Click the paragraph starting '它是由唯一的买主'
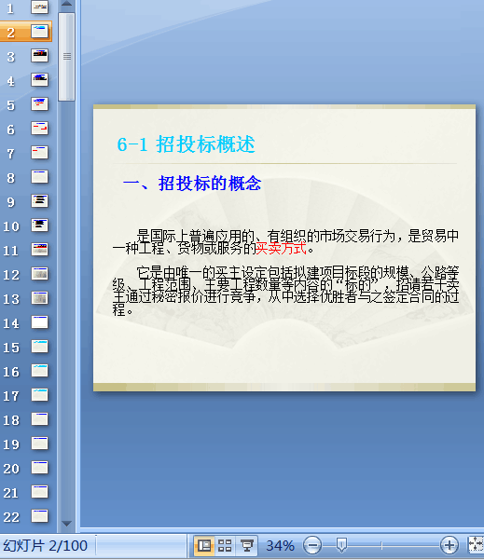Viewport: 484px width, 560px height. (285, 291)
